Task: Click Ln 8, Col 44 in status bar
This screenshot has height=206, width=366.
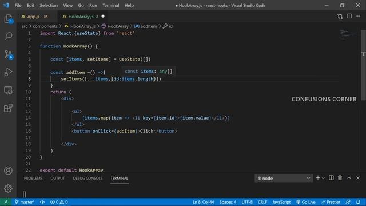Action: click(x=203, y=202)
